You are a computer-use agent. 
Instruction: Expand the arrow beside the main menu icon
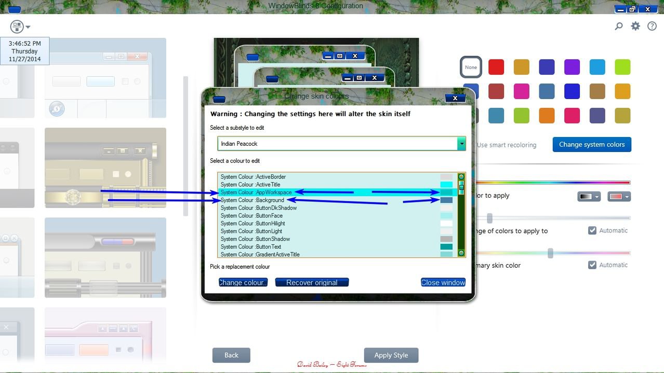click(28, 27)
